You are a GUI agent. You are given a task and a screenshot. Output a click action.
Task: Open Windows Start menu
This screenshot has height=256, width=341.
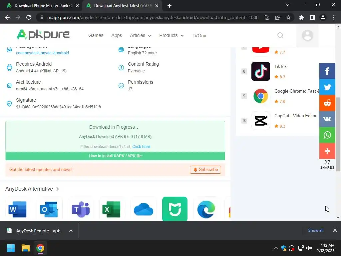click(11, 248)
